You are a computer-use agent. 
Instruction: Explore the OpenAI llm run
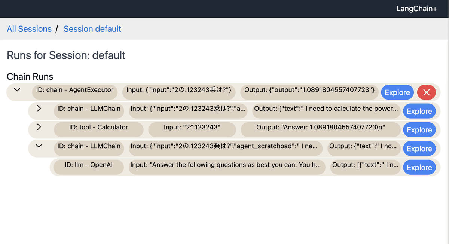point(419,167)
